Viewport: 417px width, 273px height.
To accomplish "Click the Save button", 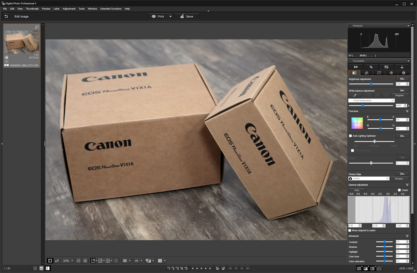I will [187, 16].
